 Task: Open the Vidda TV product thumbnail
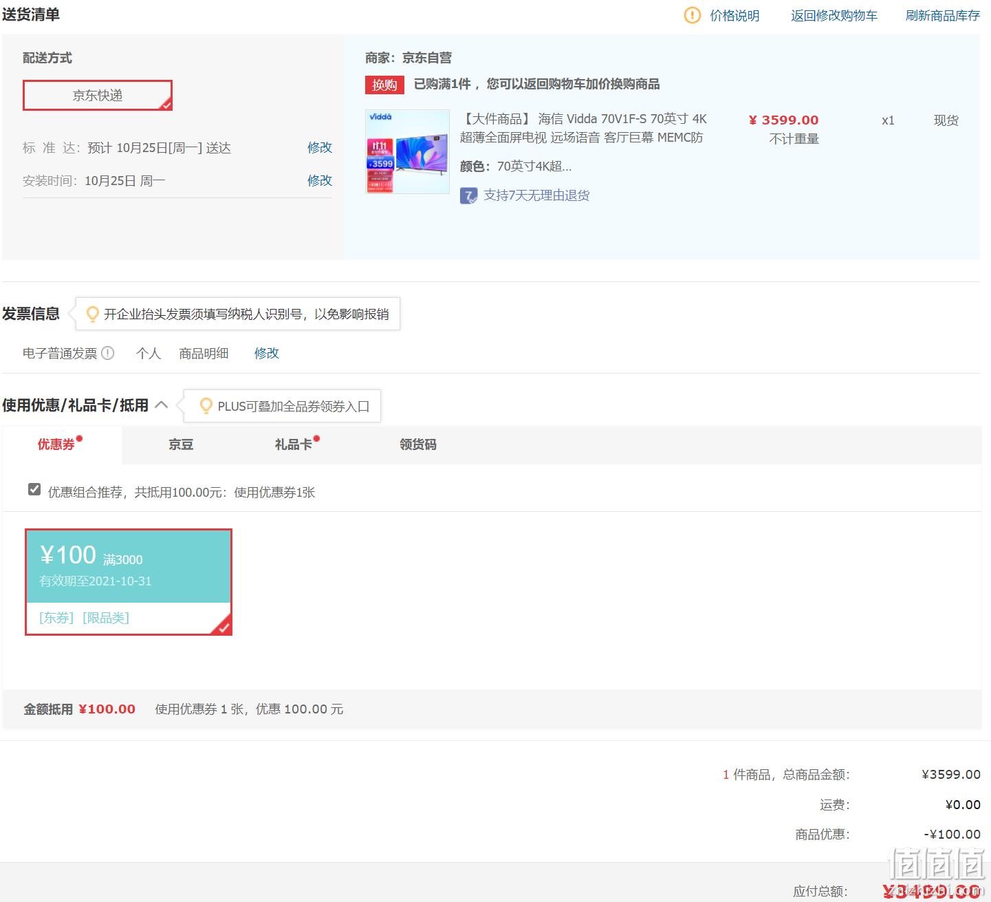[407, 151]
